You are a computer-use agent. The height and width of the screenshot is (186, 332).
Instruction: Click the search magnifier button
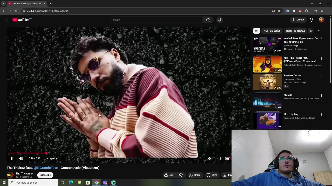[x=208, y=20]
